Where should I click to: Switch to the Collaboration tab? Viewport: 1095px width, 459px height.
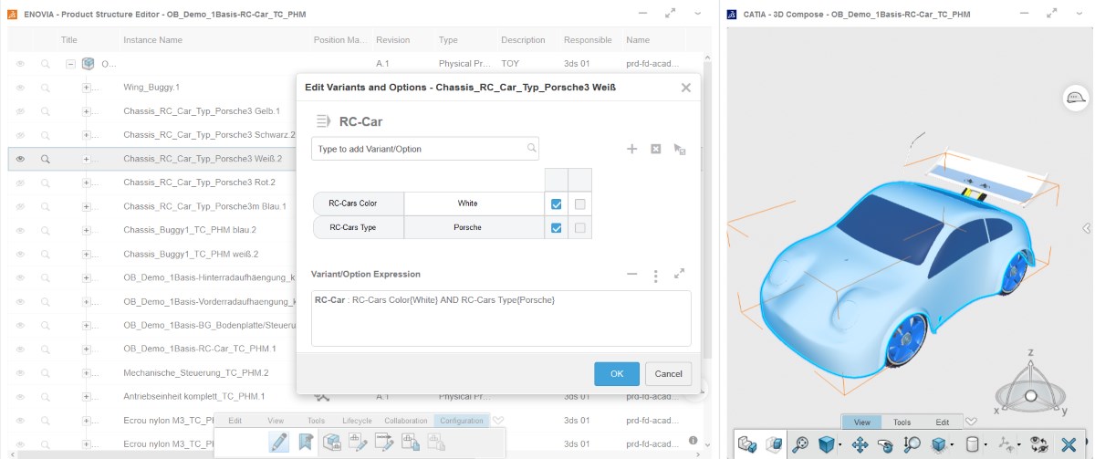(405, 421)
